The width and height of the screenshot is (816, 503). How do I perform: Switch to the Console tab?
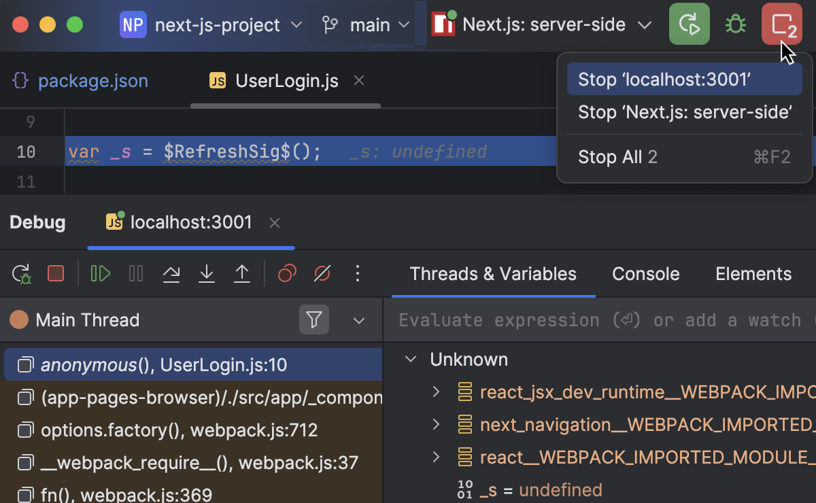pos(645,273)
